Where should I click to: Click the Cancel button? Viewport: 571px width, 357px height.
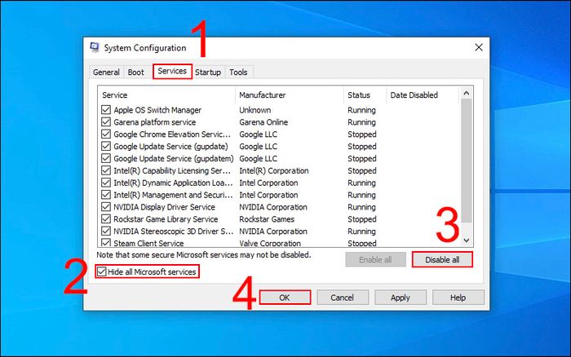[343, 297]
